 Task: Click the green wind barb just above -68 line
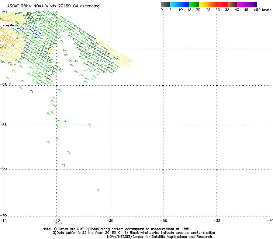pyautogui.click(x=64, y=165)
